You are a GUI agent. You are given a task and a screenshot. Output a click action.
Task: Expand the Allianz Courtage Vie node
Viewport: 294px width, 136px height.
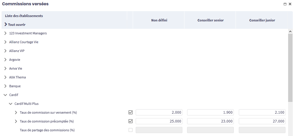coord(5,42)
